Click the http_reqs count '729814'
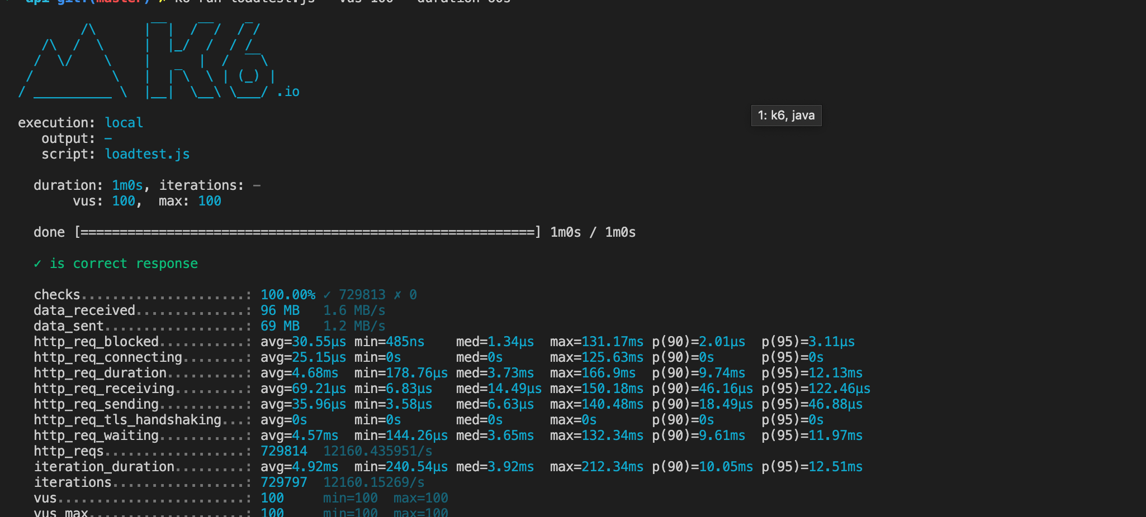This screenshot has height=517, width=1146. tap(284, 451)
